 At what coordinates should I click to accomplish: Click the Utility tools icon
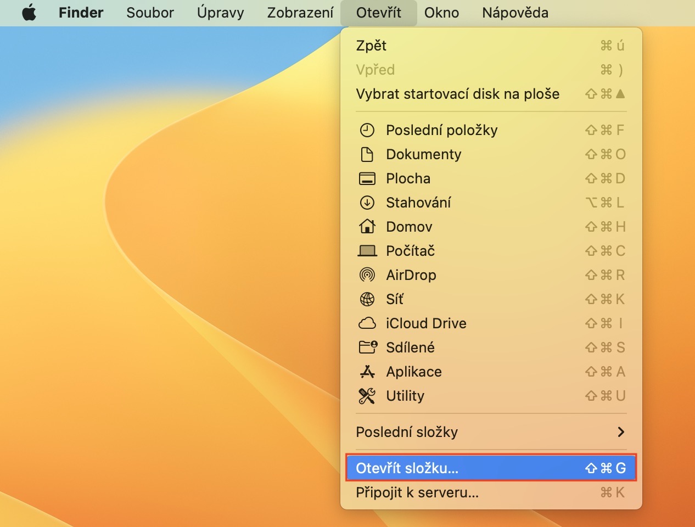[x=367, y=396]
